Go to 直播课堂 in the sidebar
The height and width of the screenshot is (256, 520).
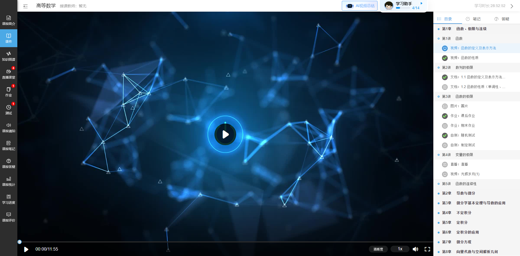[9, 74]
